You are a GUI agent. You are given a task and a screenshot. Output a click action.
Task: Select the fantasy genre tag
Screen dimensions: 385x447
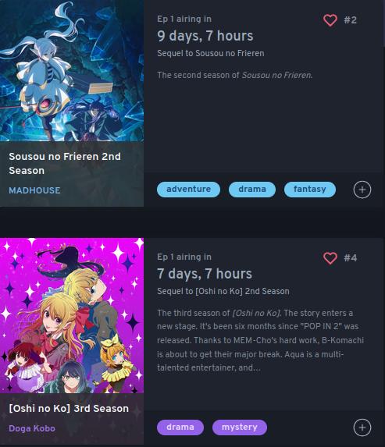pos(310,190)
